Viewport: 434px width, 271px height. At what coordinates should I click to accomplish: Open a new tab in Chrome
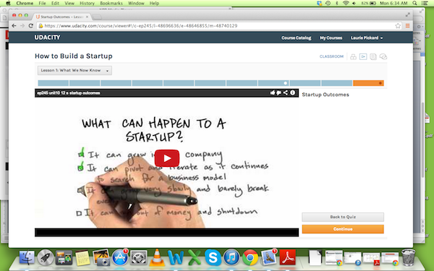click(x=97, y=17)
